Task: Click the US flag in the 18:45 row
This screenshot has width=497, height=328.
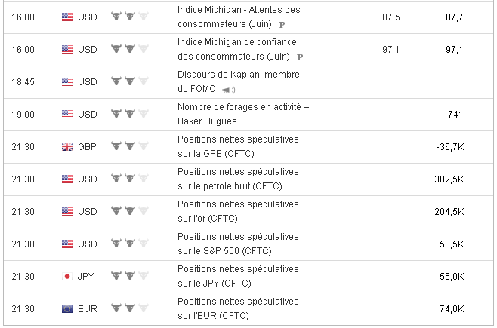Action: point(66,81)
